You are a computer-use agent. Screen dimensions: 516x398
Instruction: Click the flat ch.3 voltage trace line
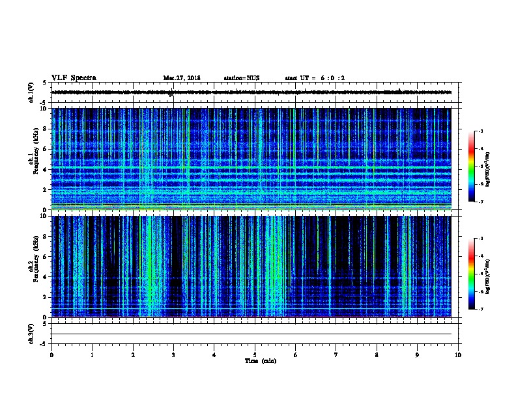(251, 334)
